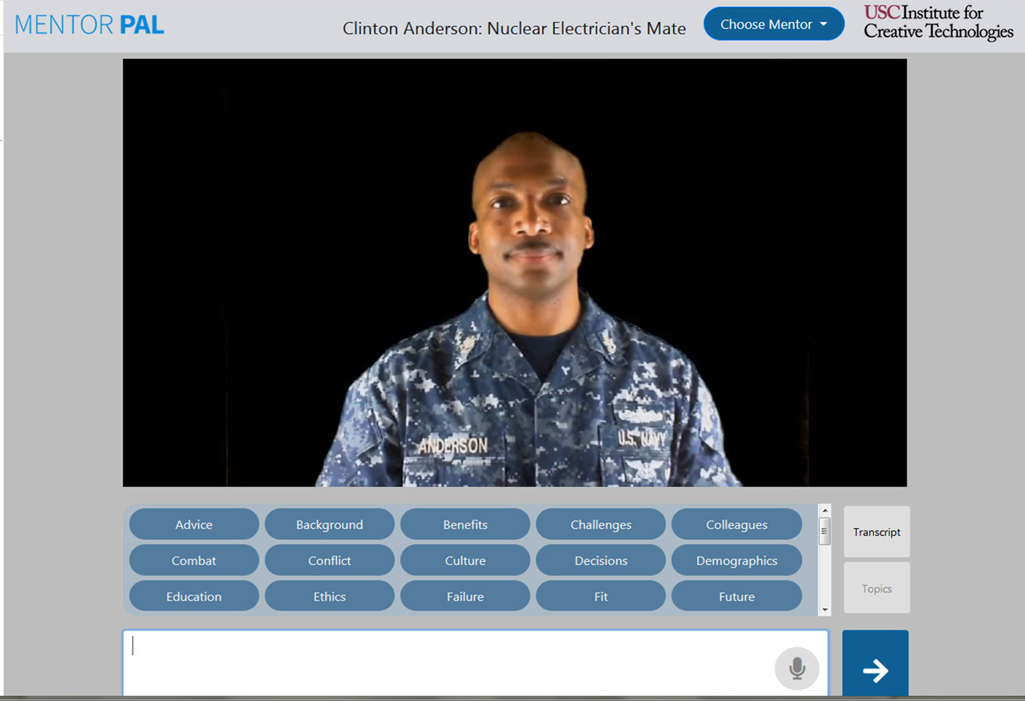Select the Future topic
Viewport: 1025px width, 701px height.
pyautogui.click(x=736, y=596)
